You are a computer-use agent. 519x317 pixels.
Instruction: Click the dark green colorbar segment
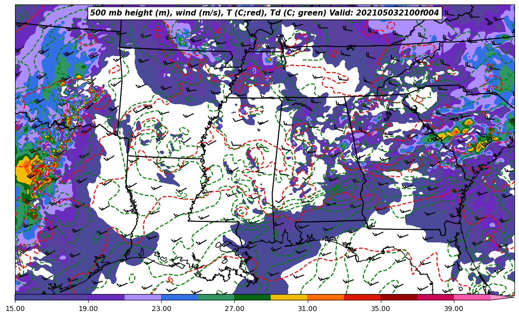(x=252, y=297)
